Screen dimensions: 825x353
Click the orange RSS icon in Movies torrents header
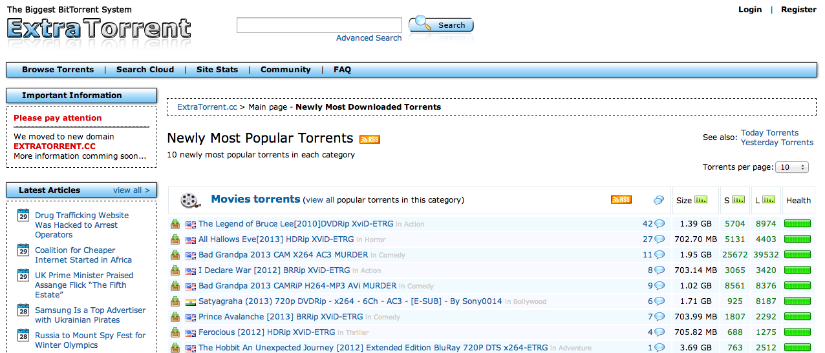621,200
